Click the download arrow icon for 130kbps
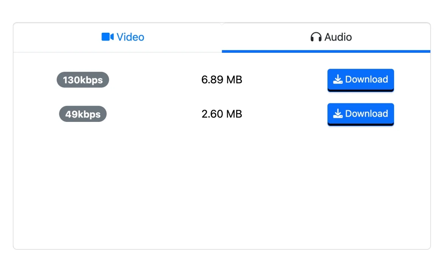 337,80
